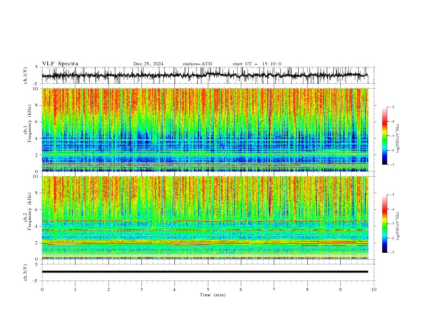
Task: Click the time axis tick label "8"
Action: coord(307,289)
